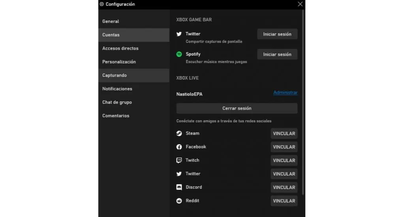404x217 pixels.
Task: Link Twitch account with VINCULAR
Action: coord(284,160)
